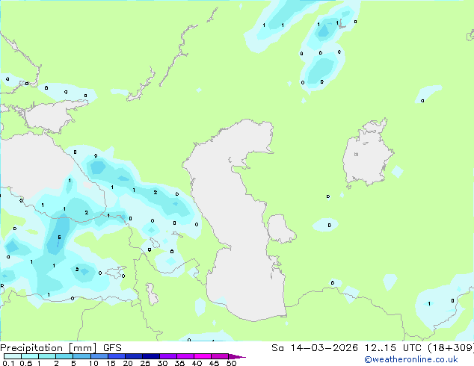474x366 pixels.
Task: Click the '10' legend scale label
Action: pos(93,363)
